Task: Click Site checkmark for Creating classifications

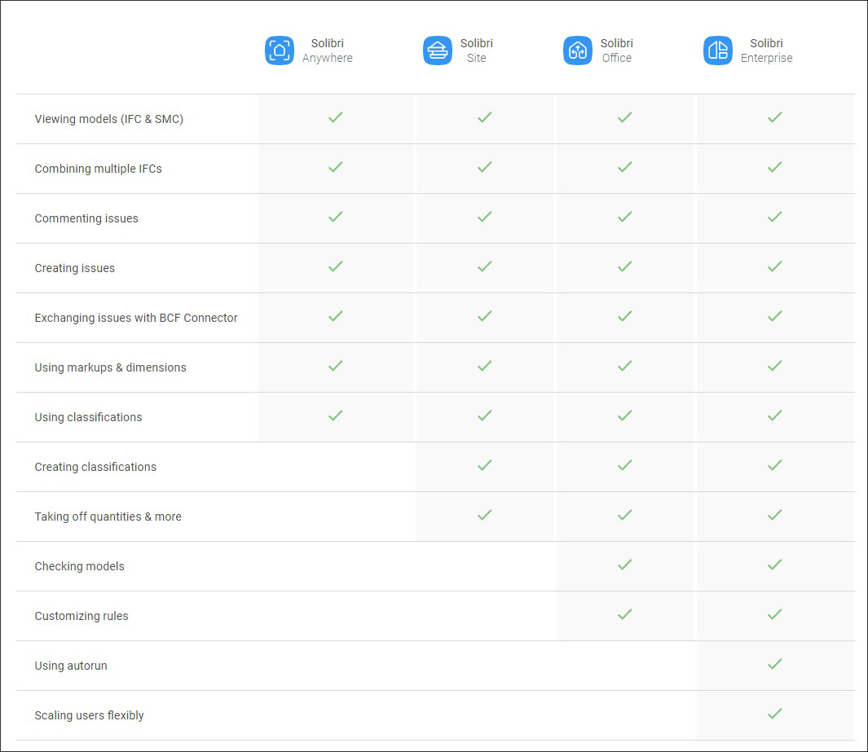Action: (x=484, y=465)
